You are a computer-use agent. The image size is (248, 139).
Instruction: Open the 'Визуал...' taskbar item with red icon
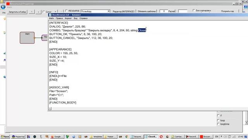pyautogui.click(x=206, y=137)
